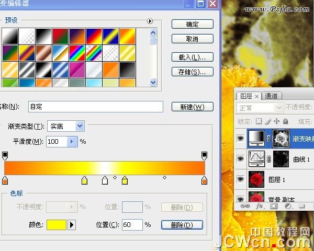Click the add layer mask icon
Image resolution: width=314 pixels, height=251 pixels.
point(273,206)
